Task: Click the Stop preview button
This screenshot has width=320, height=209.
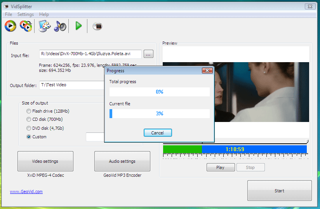Action: tap(250, 167)
